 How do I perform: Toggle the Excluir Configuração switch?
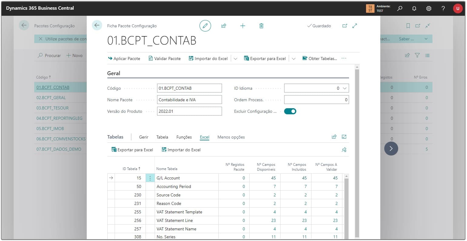pos(290,111)
